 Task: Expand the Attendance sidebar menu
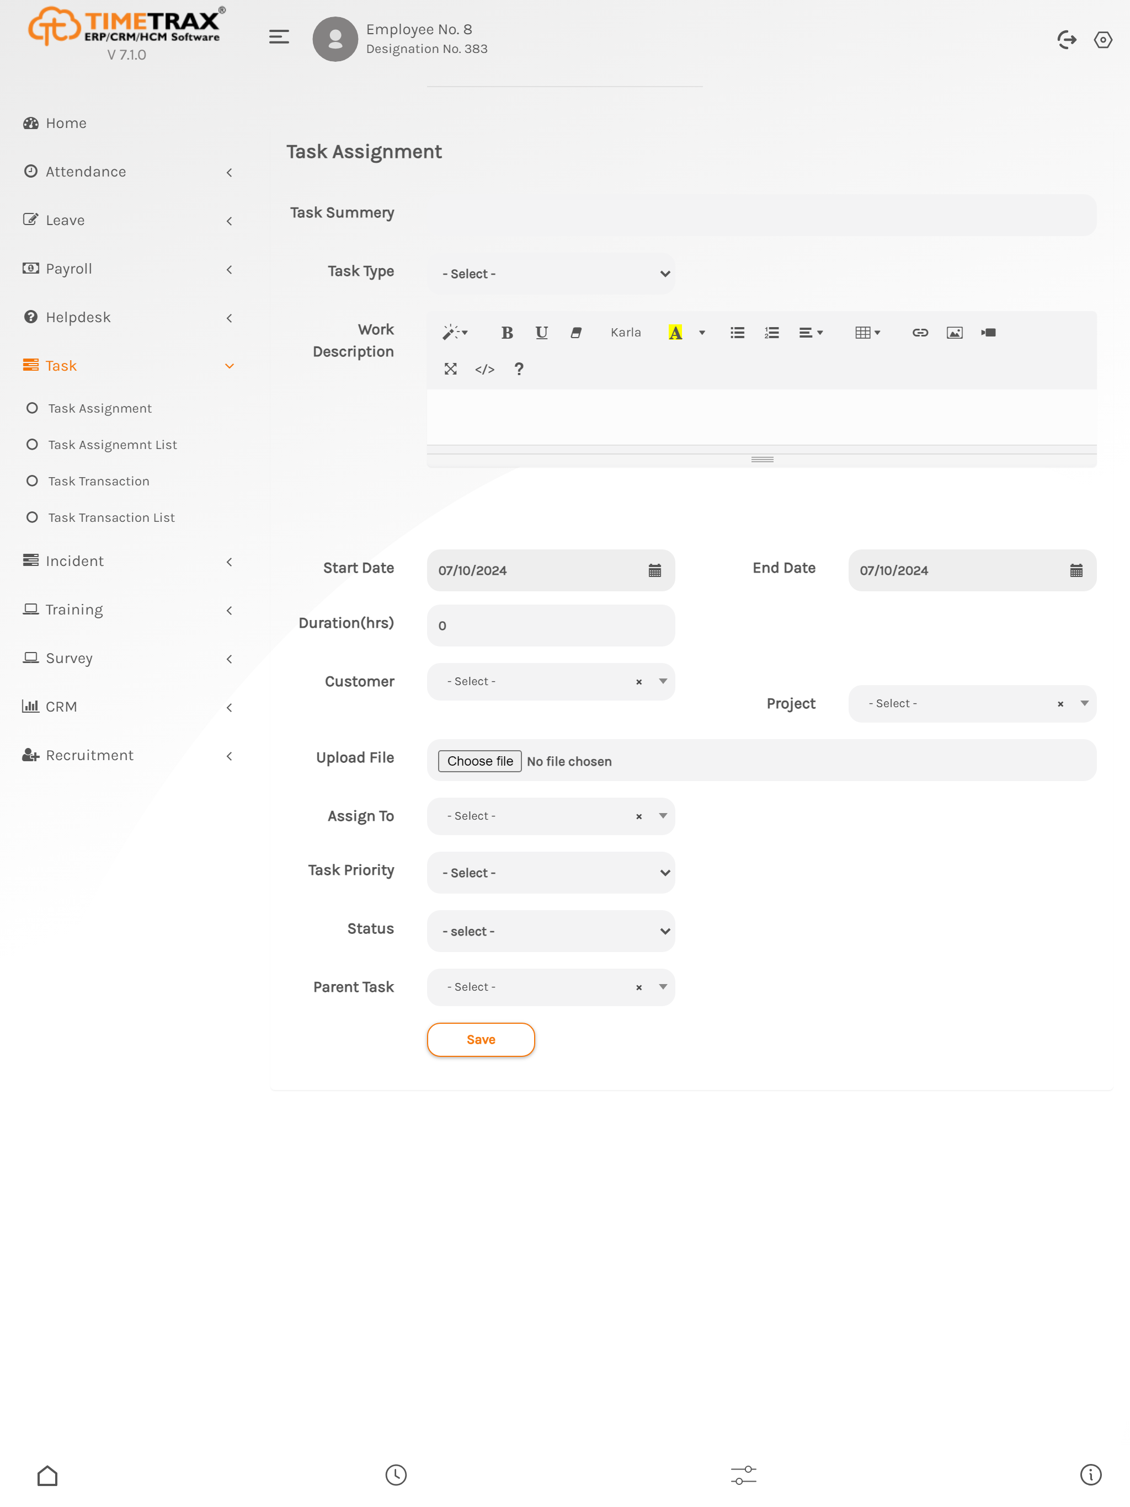click(x=127, y=172)
